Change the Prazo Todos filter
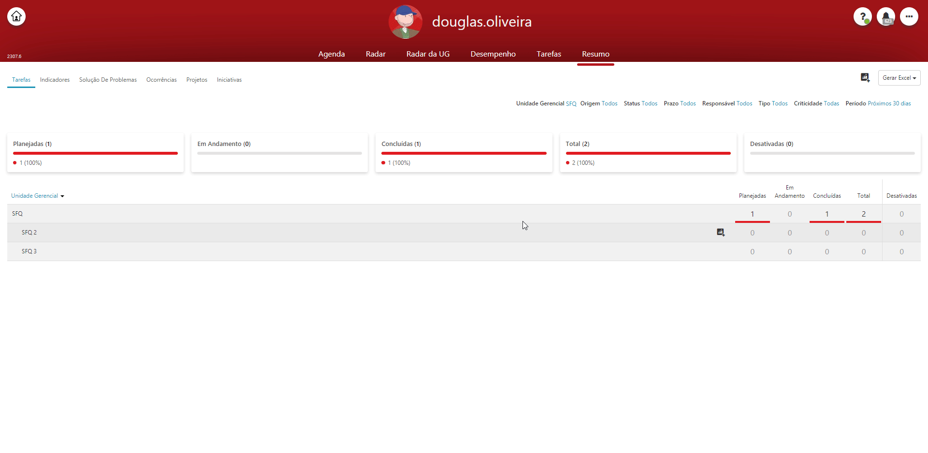This screenshot has width=928, height=453. click(688, 103)
